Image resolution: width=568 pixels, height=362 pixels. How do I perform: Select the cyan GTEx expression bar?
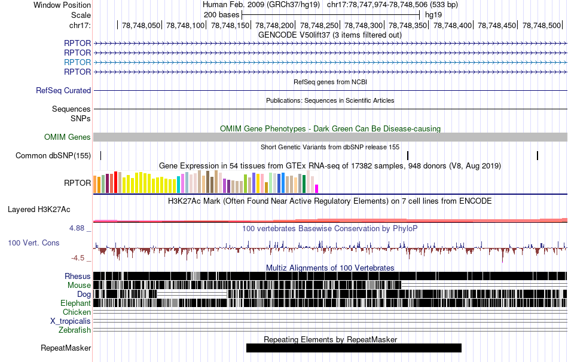[x=179, y=185]
